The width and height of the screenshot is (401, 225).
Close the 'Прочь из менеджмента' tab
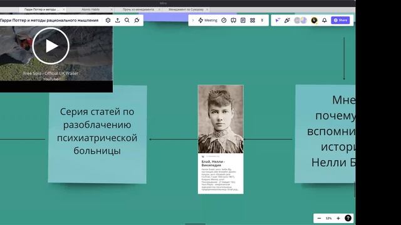pyautogui.click(x=159, y=9)
